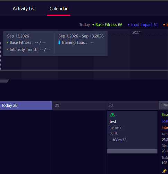Select the 'Today 28' day header
Viewport: 168px width, 174px height.
(x=26, y=105)
